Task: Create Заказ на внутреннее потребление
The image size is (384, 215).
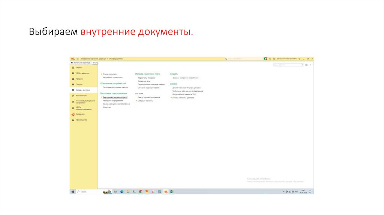Action: [185, 78]
